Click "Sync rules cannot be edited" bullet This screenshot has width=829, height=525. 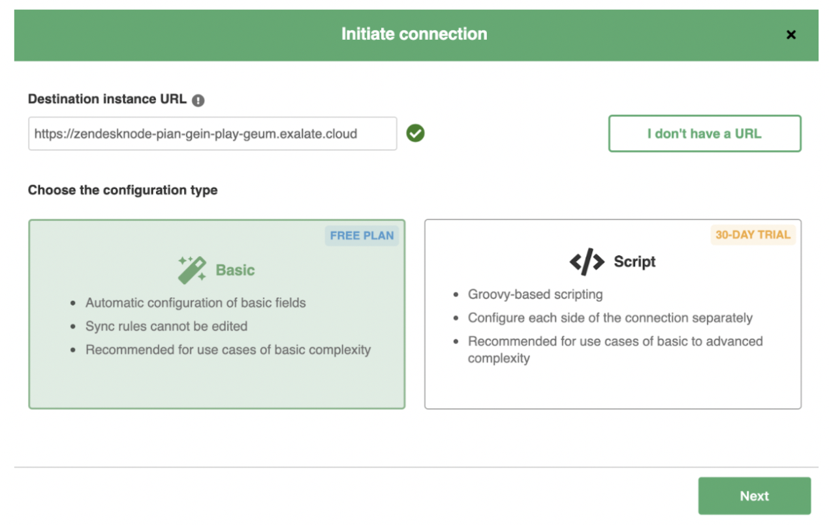pos(166,326)
